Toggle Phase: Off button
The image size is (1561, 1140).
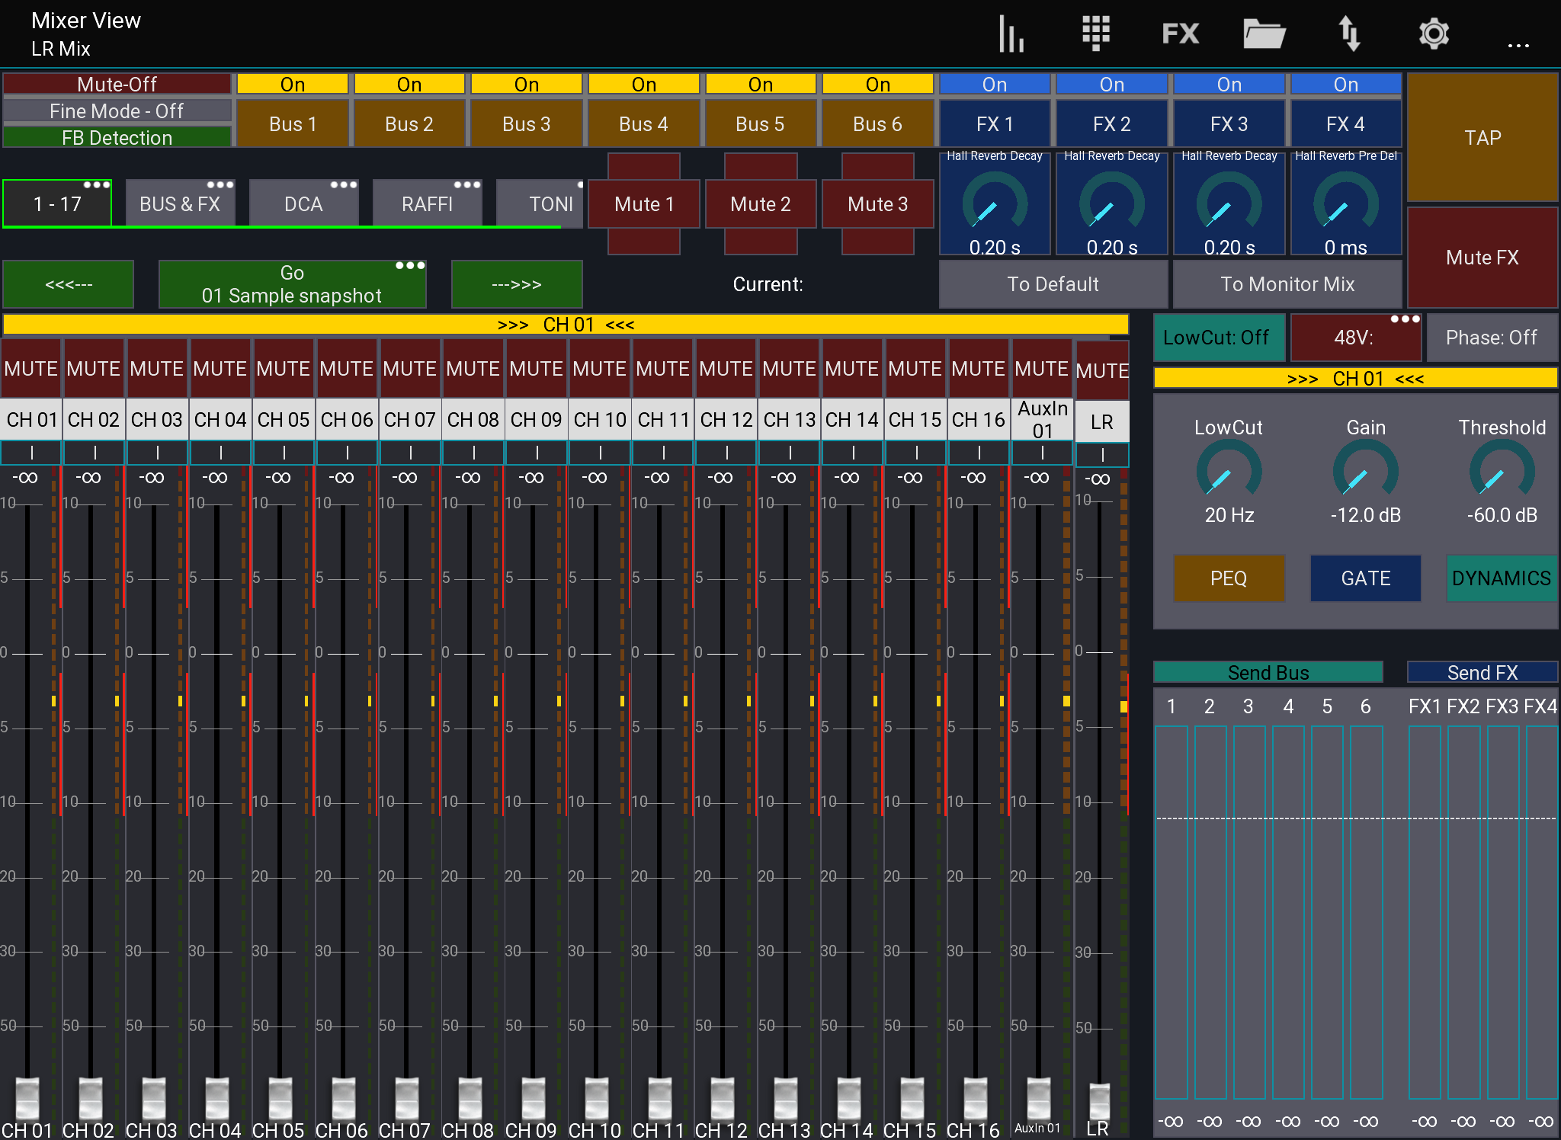coord(1492,338)
